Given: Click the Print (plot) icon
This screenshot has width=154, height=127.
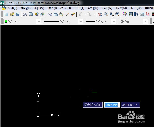Looking at the screenshot, I should [25, 14].
